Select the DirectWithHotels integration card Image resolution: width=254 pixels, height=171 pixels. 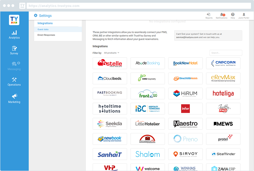click(x=185, y=78)
